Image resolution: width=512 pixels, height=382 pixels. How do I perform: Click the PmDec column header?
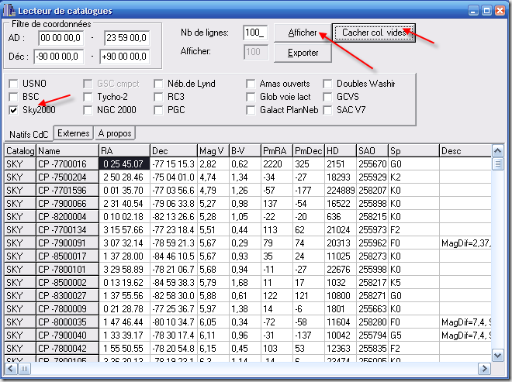[x=309, y=151]
